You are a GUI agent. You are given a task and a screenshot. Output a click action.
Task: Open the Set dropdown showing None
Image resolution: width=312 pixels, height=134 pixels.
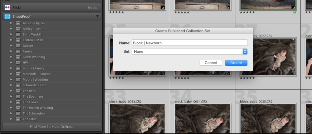click(x=190, y=52)
